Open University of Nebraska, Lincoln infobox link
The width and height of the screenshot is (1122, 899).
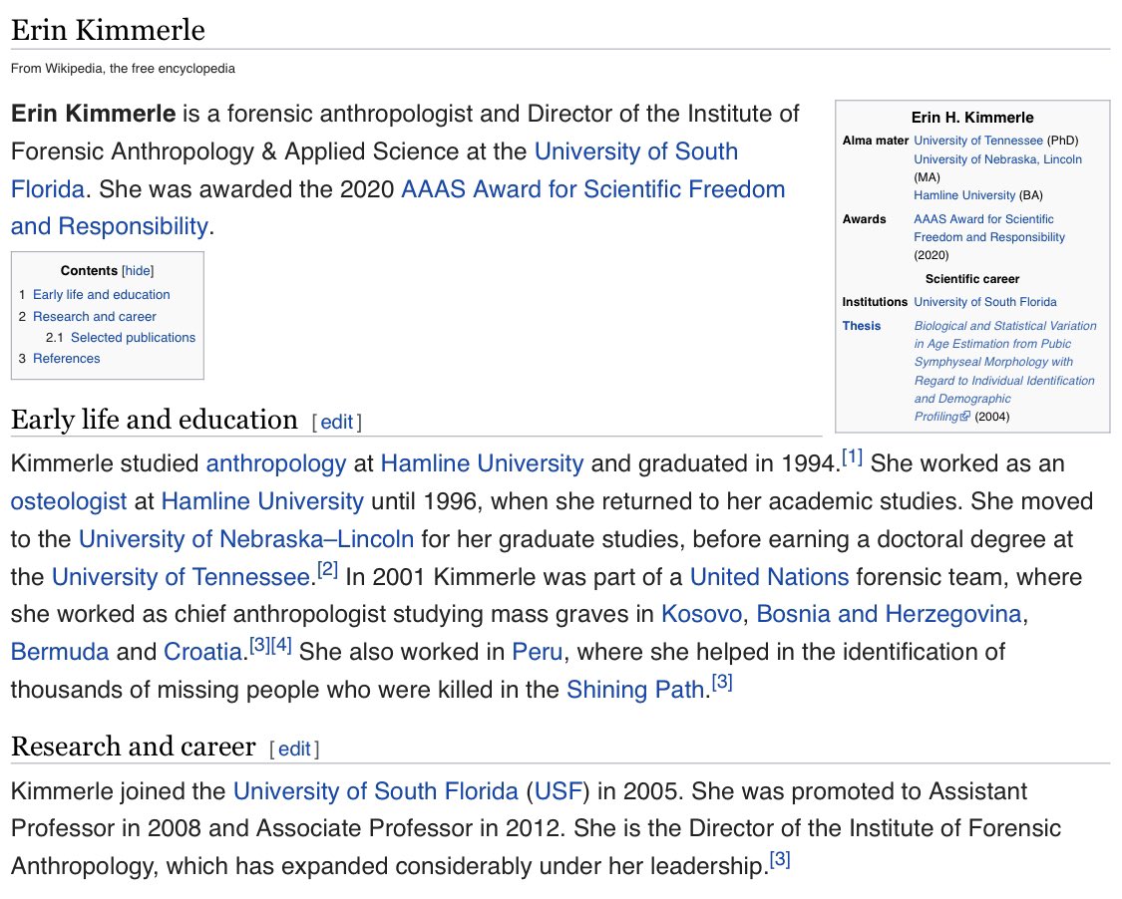(x=997, y=159)
